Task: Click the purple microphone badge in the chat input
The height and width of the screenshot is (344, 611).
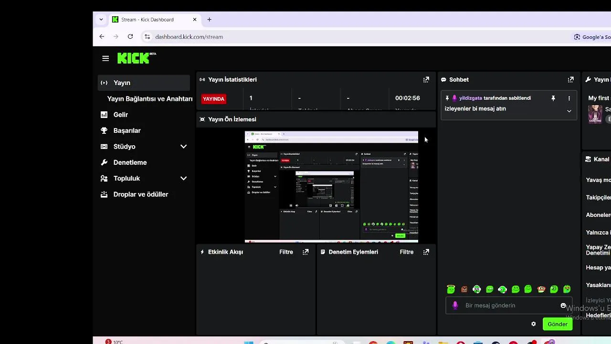Action: coord(455,305)
